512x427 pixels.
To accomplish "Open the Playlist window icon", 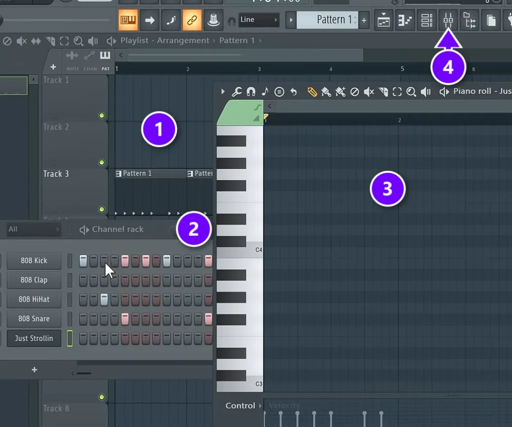I will (x=383, y=20).
